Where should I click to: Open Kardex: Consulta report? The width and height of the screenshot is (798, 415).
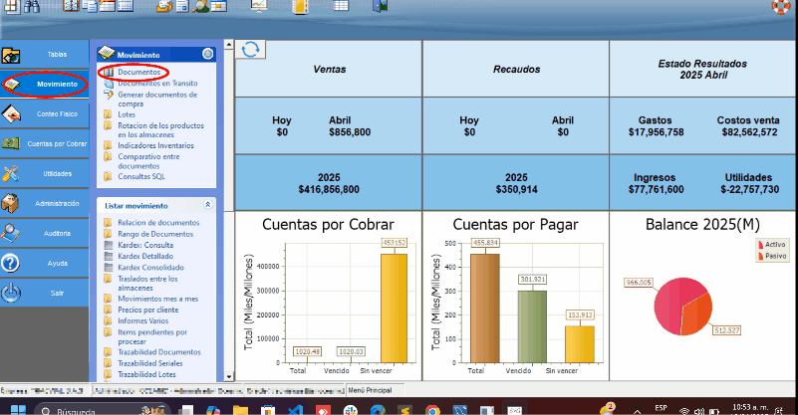tap(145, 244)
